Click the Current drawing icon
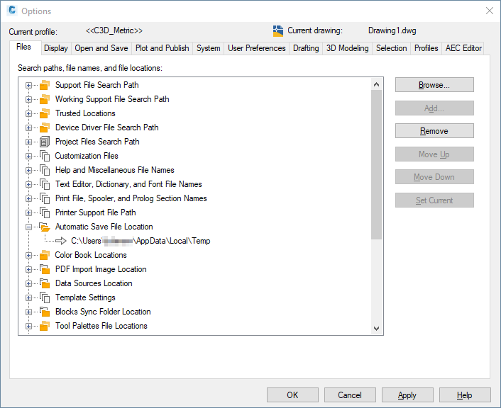 click(x=278, y=31)
